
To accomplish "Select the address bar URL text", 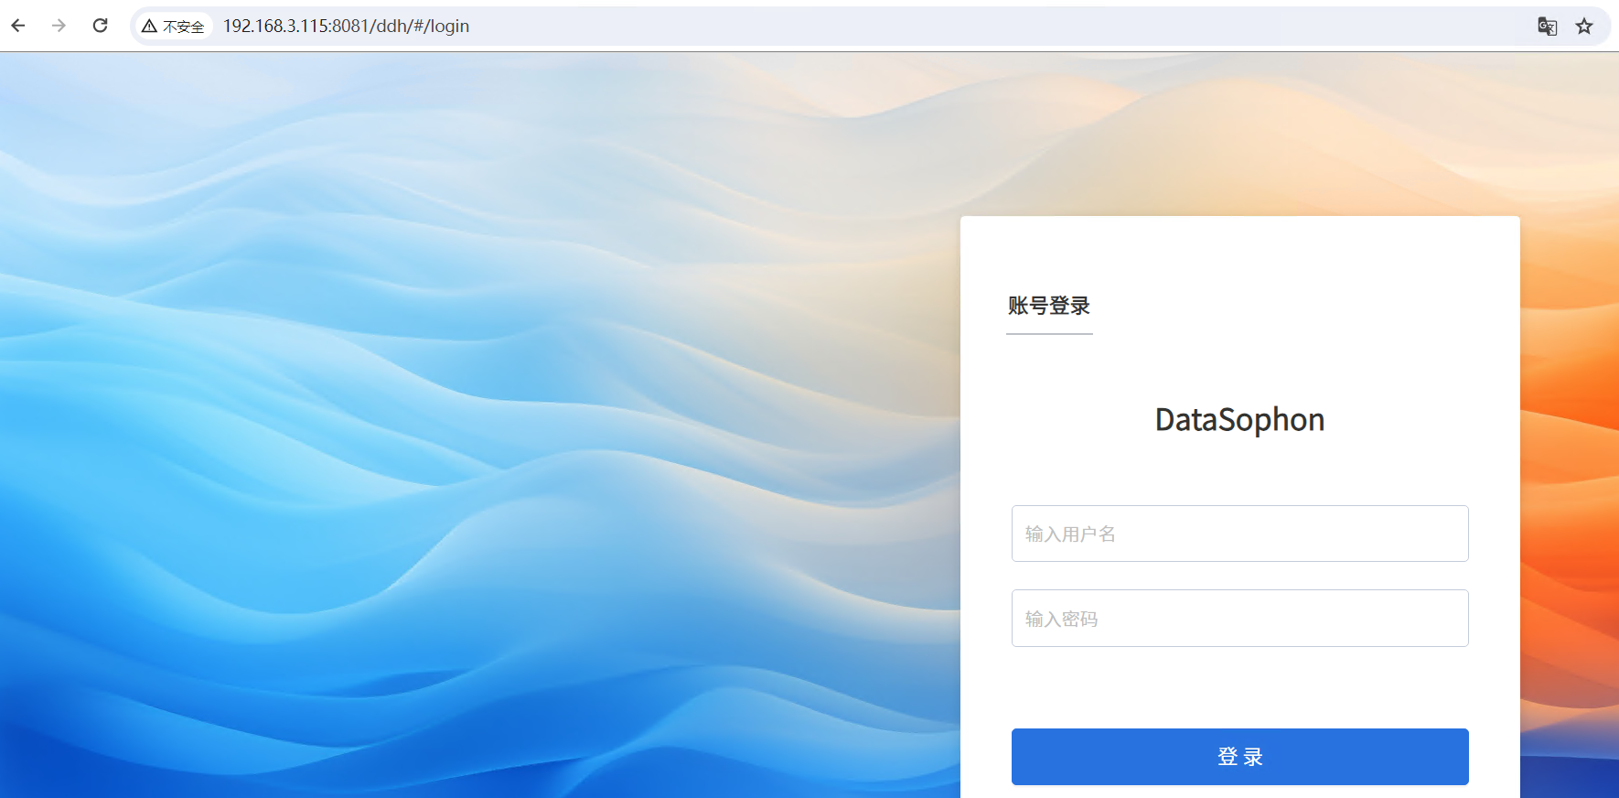I will 346,27.
